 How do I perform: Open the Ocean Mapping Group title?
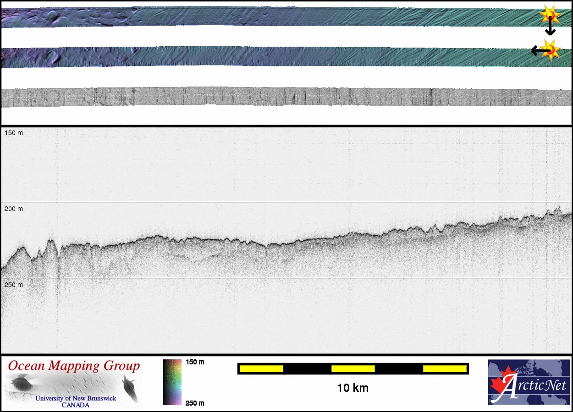click(74, 366)
